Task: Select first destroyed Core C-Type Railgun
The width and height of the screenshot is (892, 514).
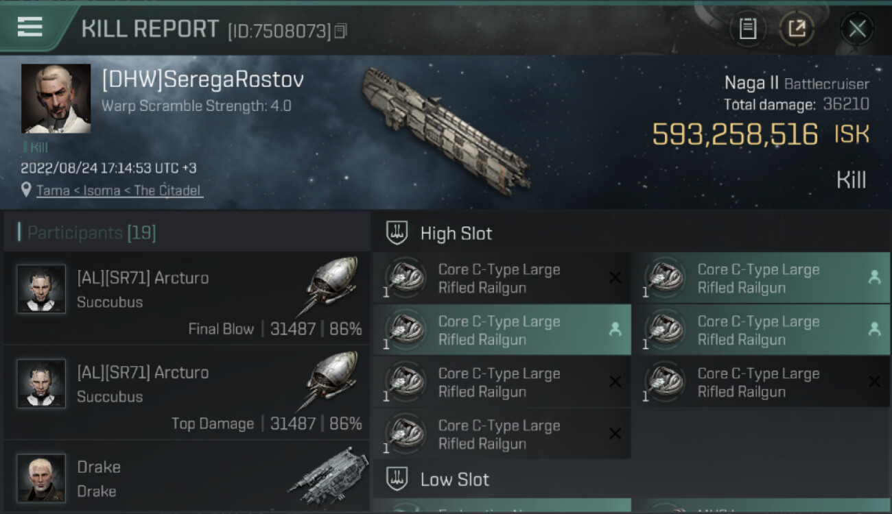Action: pyautogui.click(x=502, y=278)
